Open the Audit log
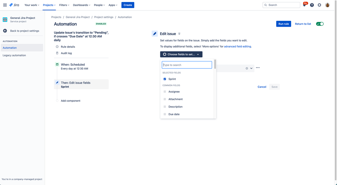337x185 pixels. [x=66, y=53]
